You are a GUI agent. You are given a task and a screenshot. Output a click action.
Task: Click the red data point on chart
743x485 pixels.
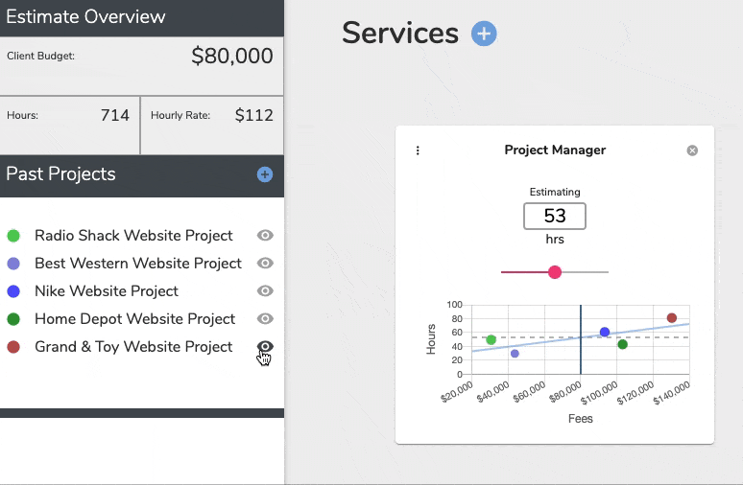(672, 318)
